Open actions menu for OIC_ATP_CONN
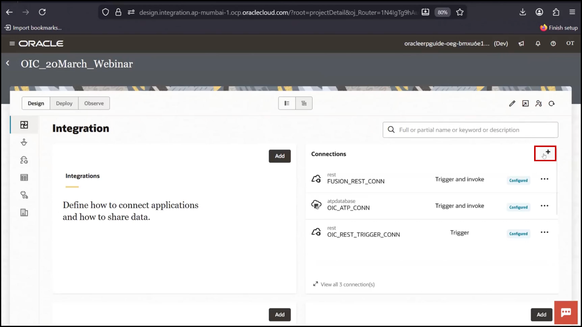 tap(544, 206)
